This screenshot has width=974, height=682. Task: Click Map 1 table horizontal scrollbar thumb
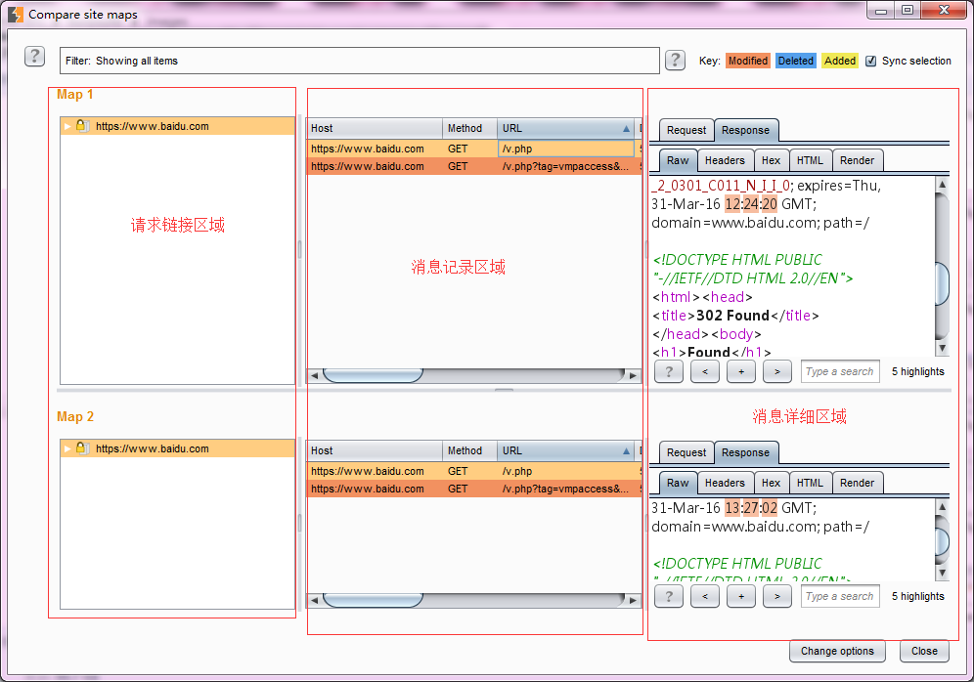pos(373,375)
